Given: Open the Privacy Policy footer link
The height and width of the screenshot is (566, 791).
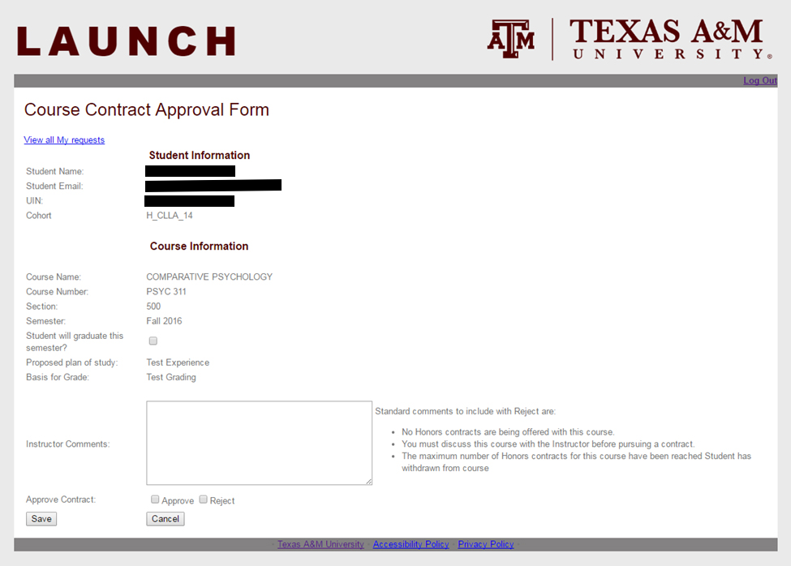Looking at the screenshot, I should [486, 544].
